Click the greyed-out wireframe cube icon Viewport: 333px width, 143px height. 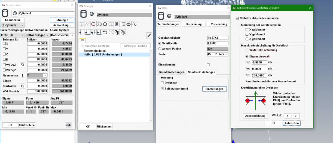tap(111, 32)
